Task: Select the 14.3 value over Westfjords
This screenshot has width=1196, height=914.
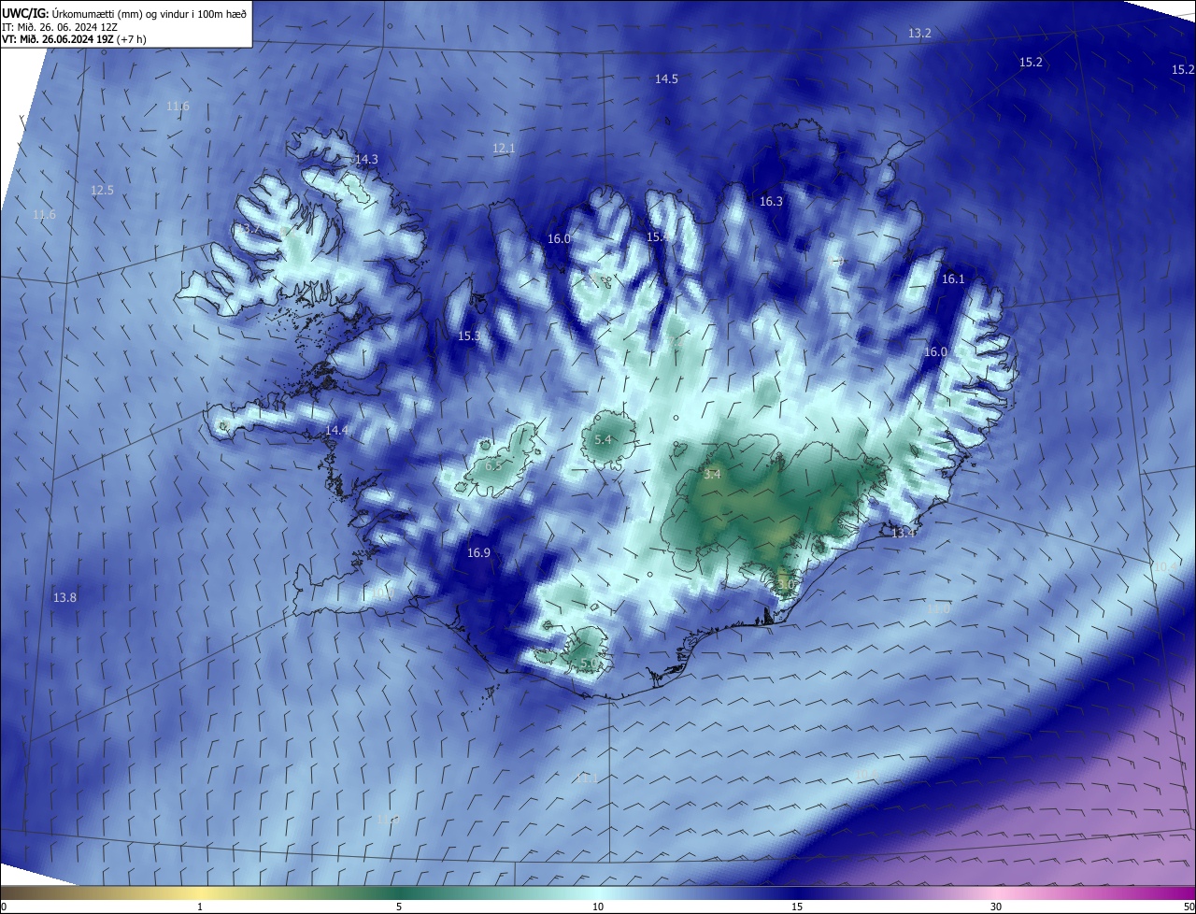Action: tap(366, 160)
